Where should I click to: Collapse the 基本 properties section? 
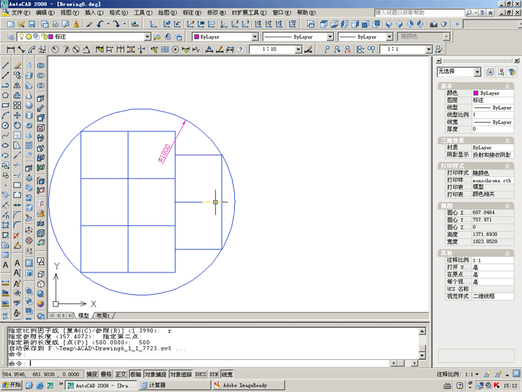tap(508, 86)
